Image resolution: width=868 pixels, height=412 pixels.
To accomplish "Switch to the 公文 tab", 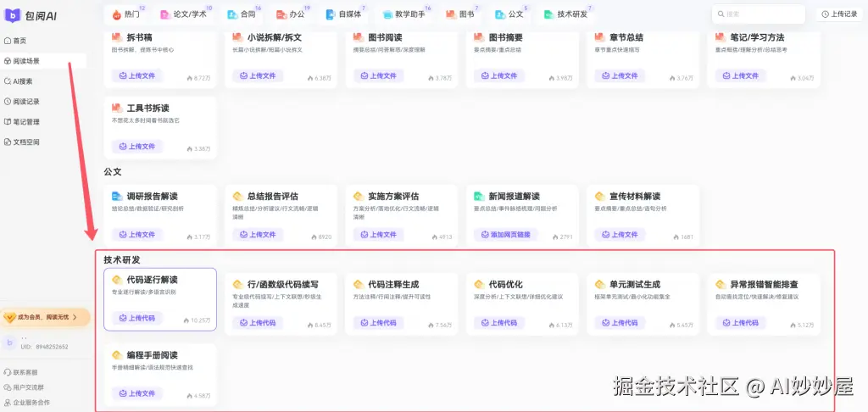I will 509,14.
